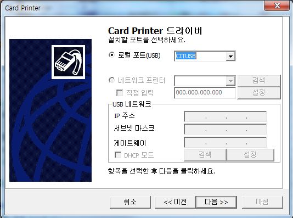Click the 000.000.000.000 IP entry field
Screen dimensions: 293x218
click(205, 93)
